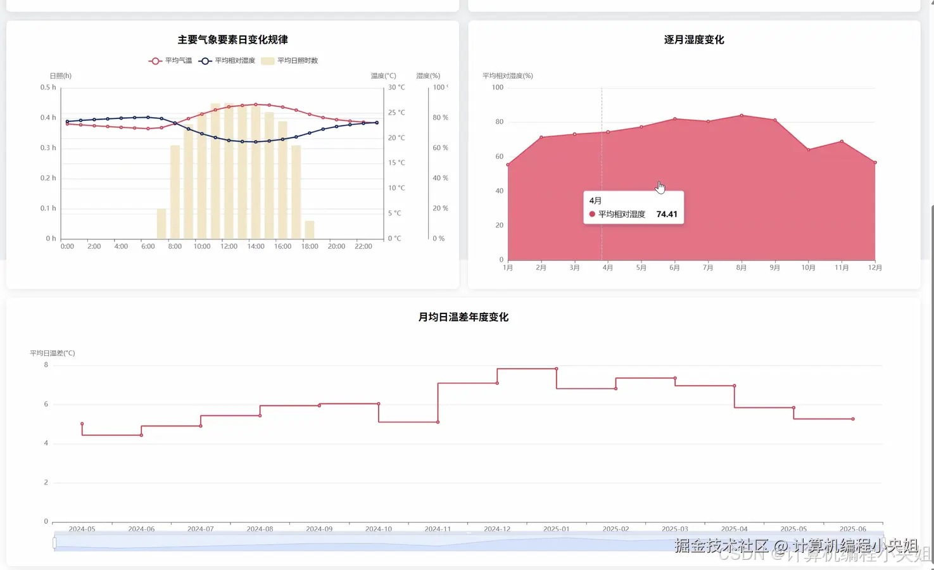This screenshot has width=934, height=570.
Task: Click the 2024-11 temperature difference point
Action: pos(438,422)
